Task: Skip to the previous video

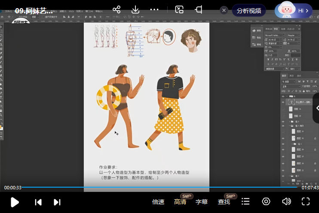Action: (x=38, y=202)
